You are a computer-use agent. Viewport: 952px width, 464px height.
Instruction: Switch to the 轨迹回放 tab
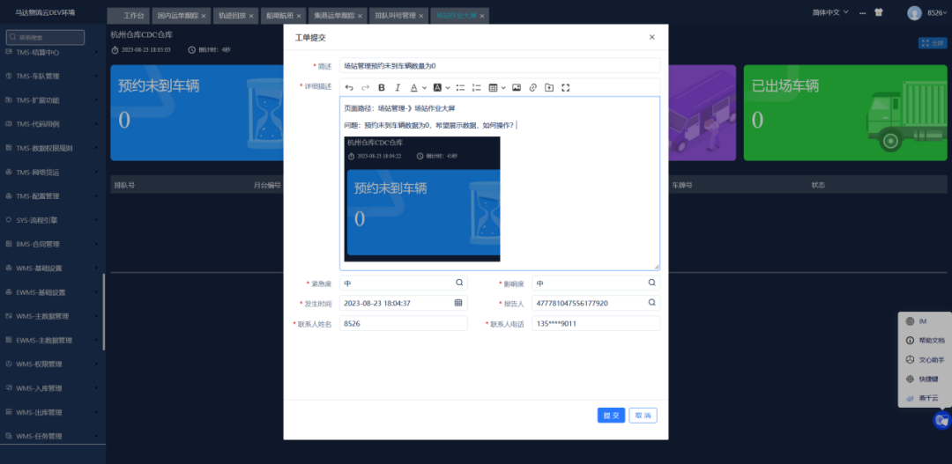(x=233, y=16)
